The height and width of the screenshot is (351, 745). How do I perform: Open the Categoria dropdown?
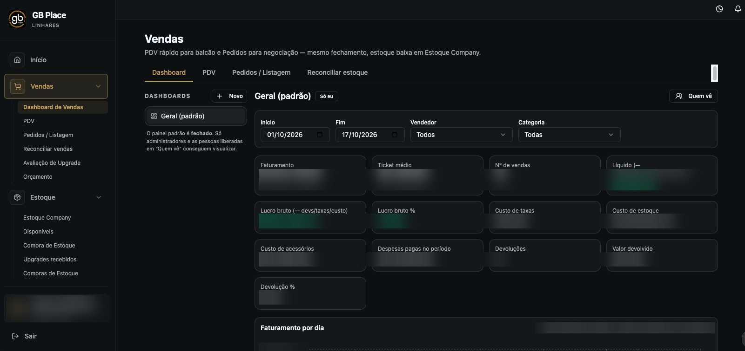[x=569, y=135]
